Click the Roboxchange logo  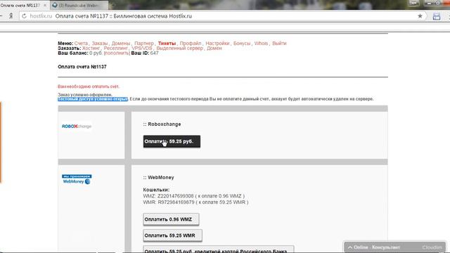(x=77, y=126)
